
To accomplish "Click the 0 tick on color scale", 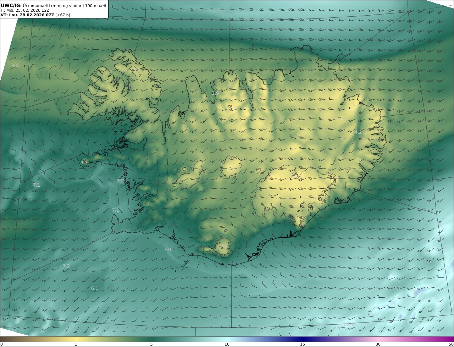I will (x=1, y=344).
